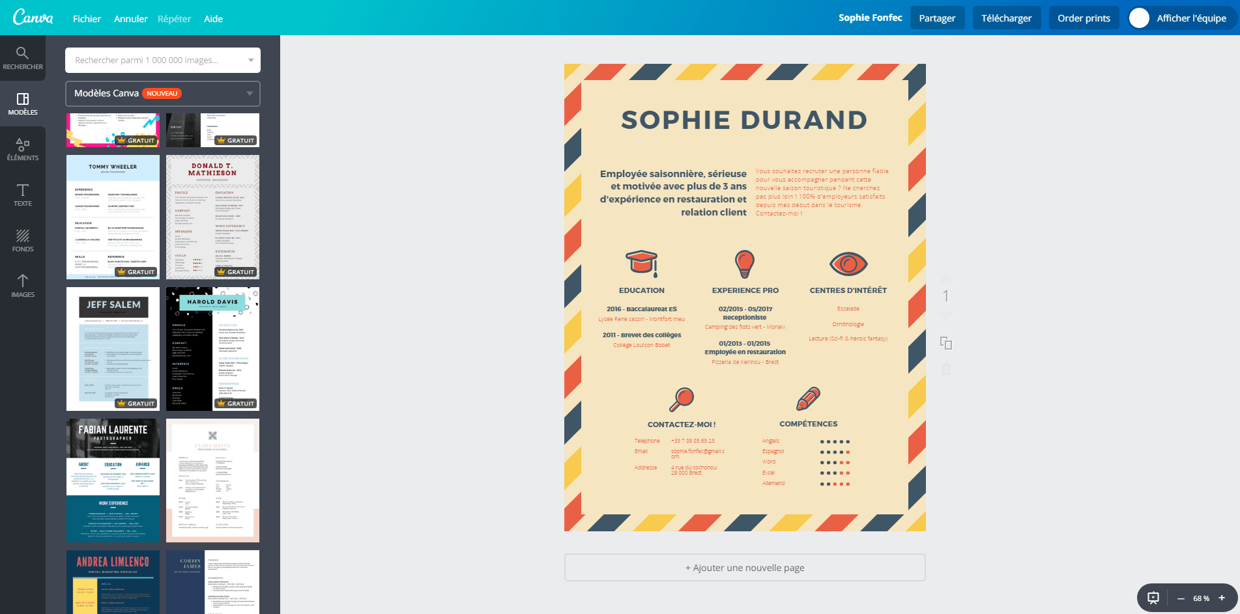Select '2016 - Baccalaureat ES' text
This screenshot has width=1240, height=614.
tap(642, 309)
